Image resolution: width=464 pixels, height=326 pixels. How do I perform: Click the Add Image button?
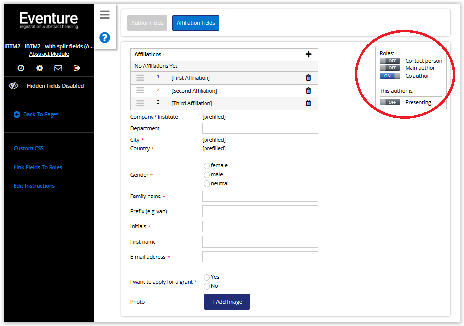[x=227, y=302]
